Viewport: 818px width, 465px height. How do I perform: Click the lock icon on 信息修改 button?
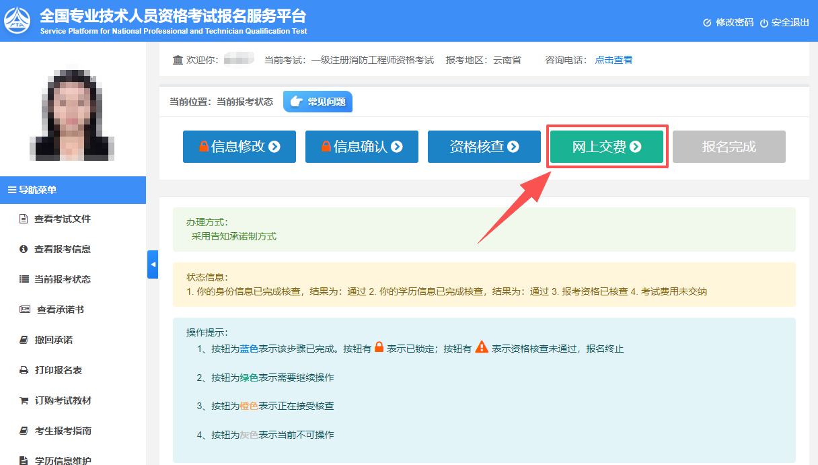pyautogui.click(x=204, y=147)
